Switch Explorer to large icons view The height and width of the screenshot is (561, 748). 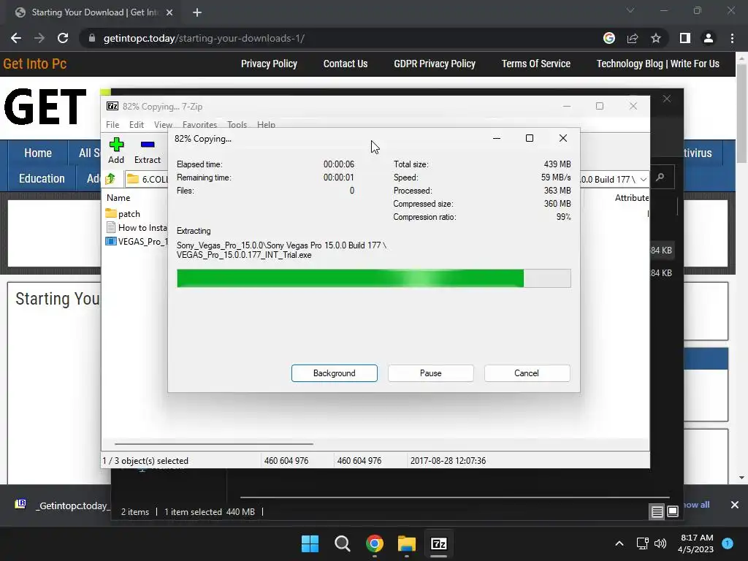(x=673, y=511)
